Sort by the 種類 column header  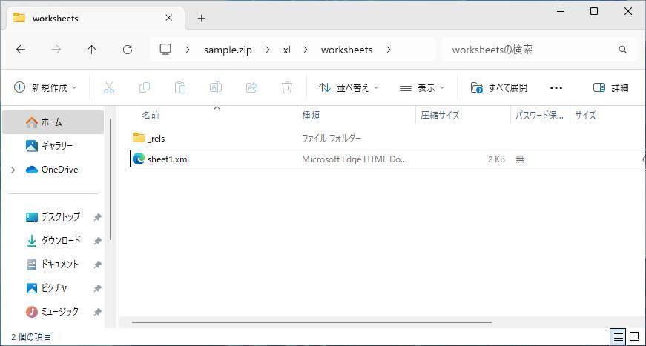coord(356,115)
